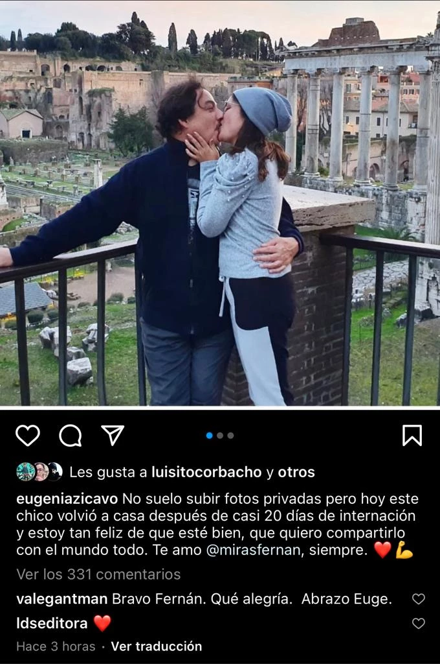Show list of others who liked
This screenshot has width=440, height=664.
pos(296,472)
